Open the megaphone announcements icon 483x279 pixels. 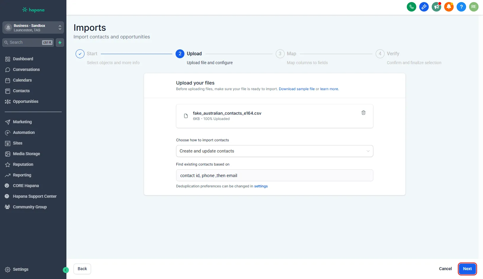(436, 7)
